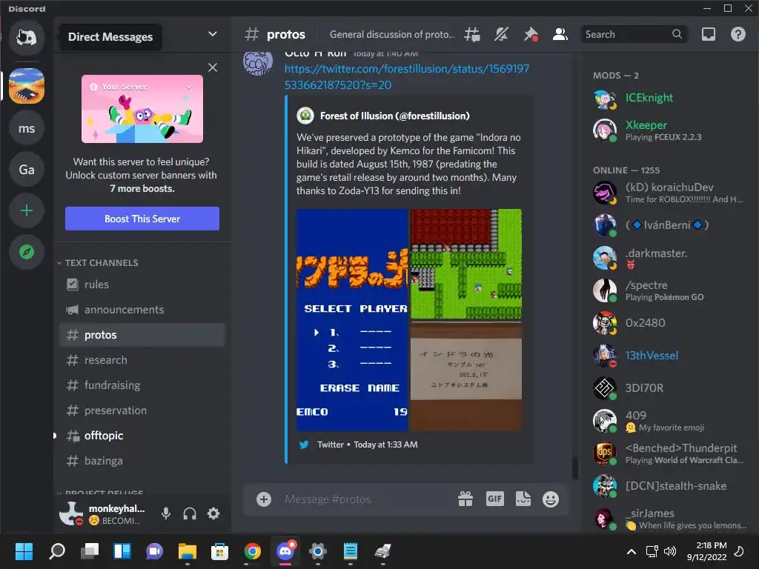Toggle deafen headphones icon
The image size is (759, 569).
(x=190, y=513)
